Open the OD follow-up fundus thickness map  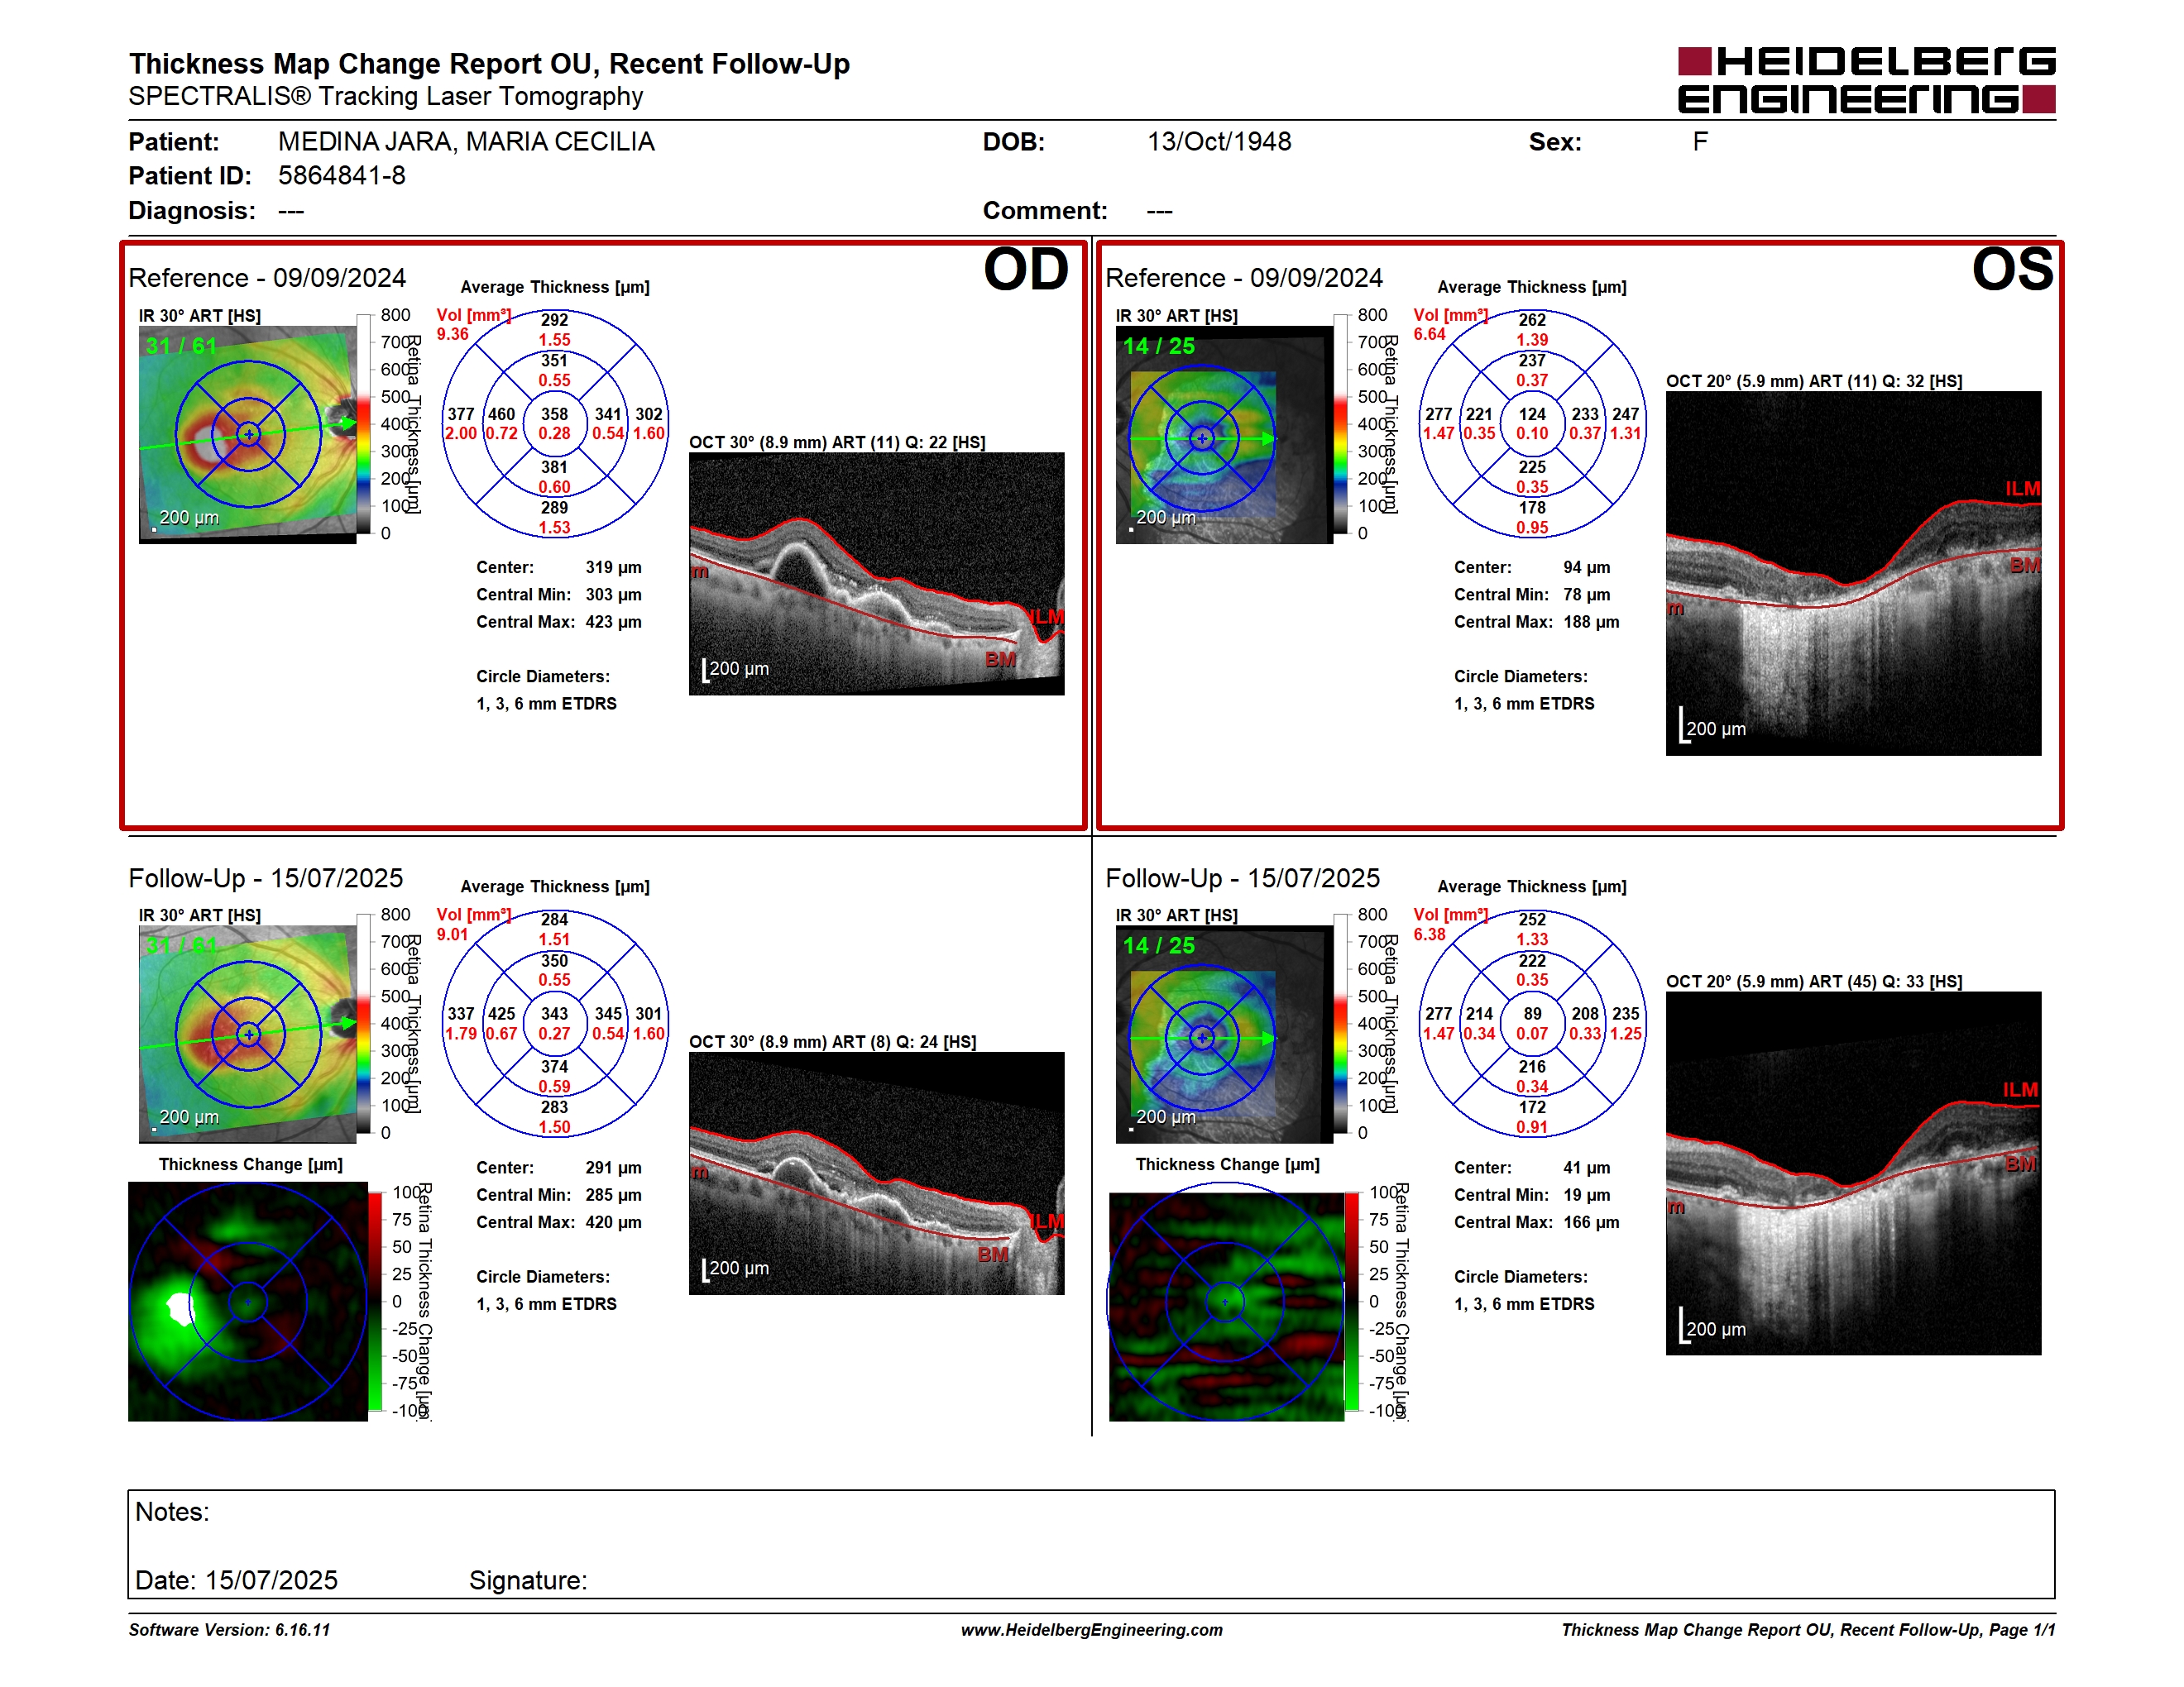[x=248, y=1035]
